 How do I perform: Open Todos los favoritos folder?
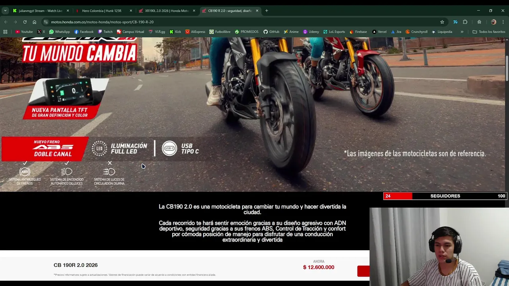tap(489, 32)
